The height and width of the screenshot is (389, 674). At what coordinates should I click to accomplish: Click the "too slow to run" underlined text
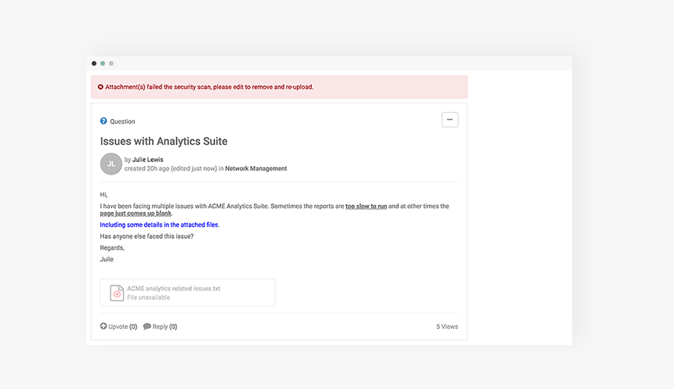point(366,207)
